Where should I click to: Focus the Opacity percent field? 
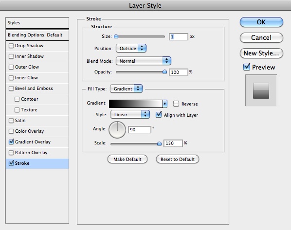[179, 72]
